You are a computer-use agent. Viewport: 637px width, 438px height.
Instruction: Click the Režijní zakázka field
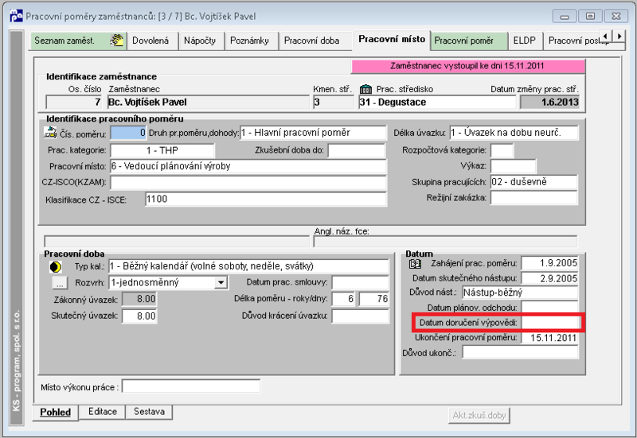[533, 198]
